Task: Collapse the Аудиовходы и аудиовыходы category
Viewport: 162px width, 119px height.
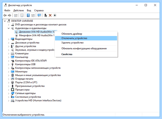Action: pos(9,28)
